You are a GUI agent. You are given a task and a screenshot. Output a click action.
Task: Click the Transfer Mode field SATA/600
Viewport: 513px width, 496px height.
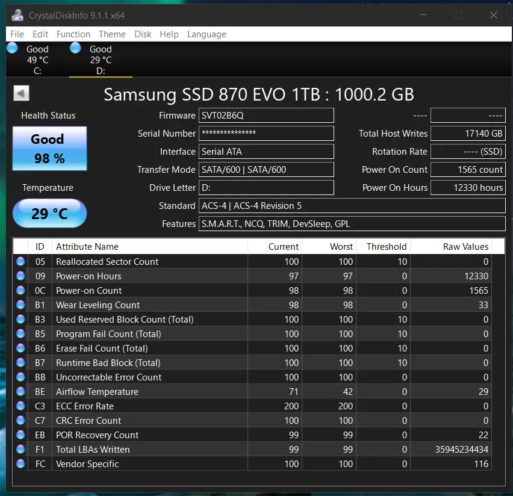[x=266, y=170]
